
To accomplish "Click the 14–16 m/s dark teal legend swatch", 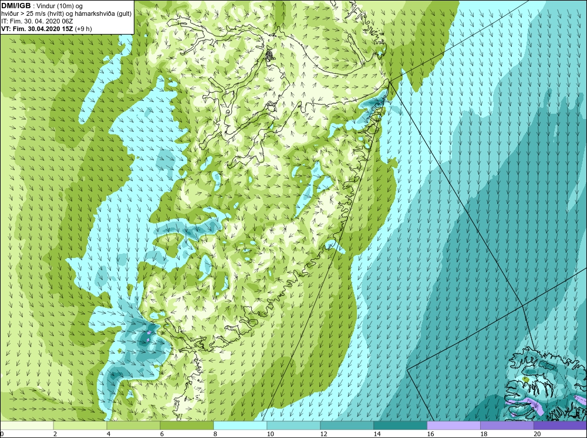I will pyautogui.click(x=400, y=425).
